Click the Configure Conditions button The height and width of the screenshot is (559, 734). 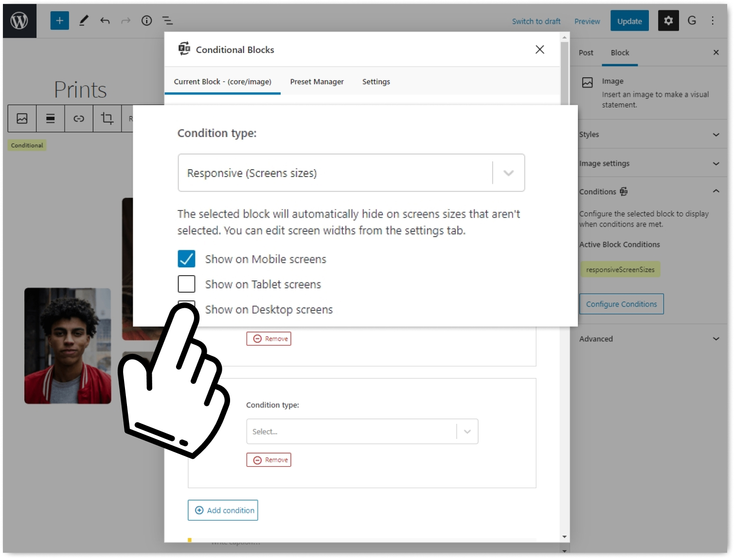coord(621,304)
